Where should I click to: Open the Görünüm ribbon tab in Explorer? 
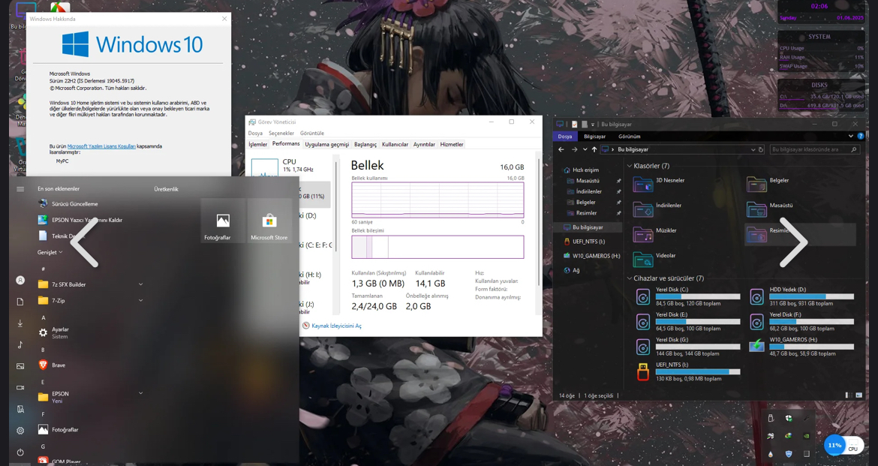click(x=630, y=136)
